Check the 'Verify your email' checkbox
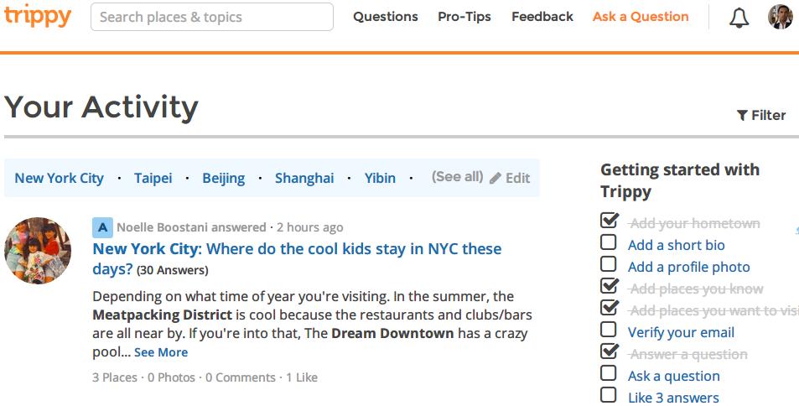 pos(609,331)
